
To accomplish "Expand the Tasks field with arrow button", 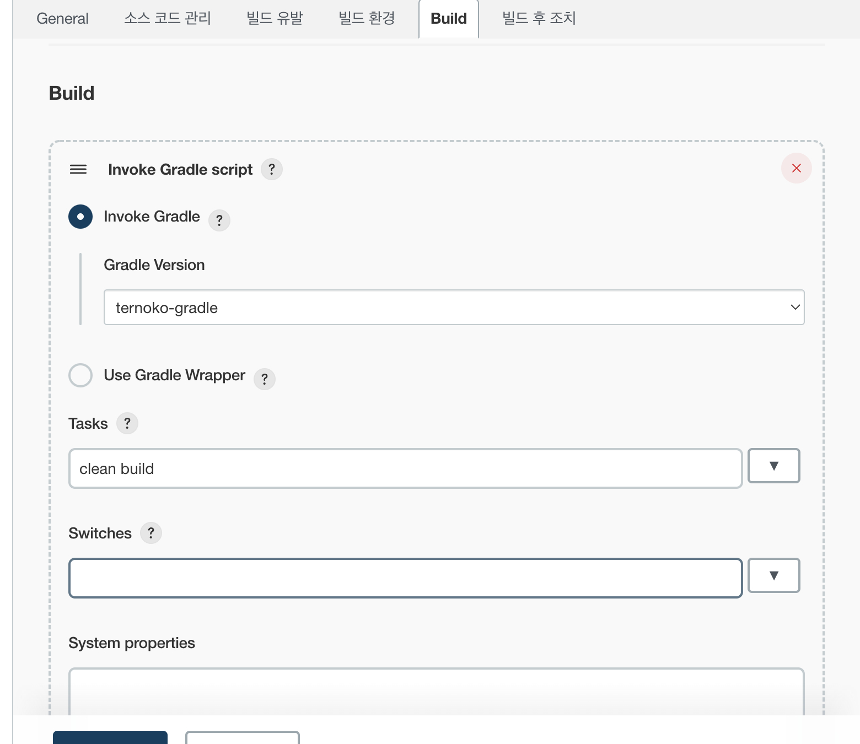I will click(774, 466).
